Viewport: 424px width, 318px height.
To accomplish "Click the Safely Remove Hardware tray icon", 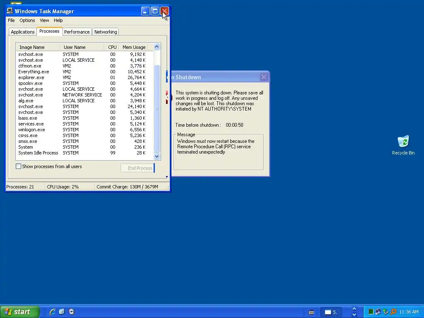I will click(385, 312).
